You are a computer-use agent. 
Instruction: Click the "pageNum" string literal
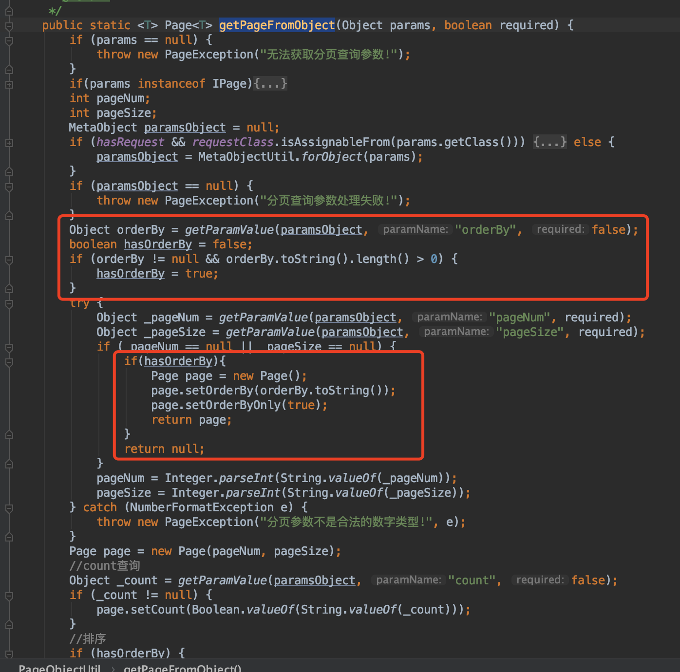519,317
